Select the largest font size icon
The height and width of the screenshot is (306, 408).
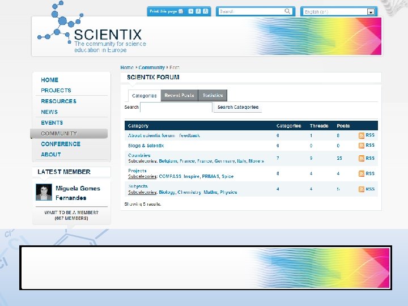[206, 11]
